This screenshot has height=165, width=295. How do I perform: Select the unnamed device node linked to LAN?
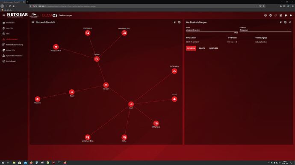point(88,137)
